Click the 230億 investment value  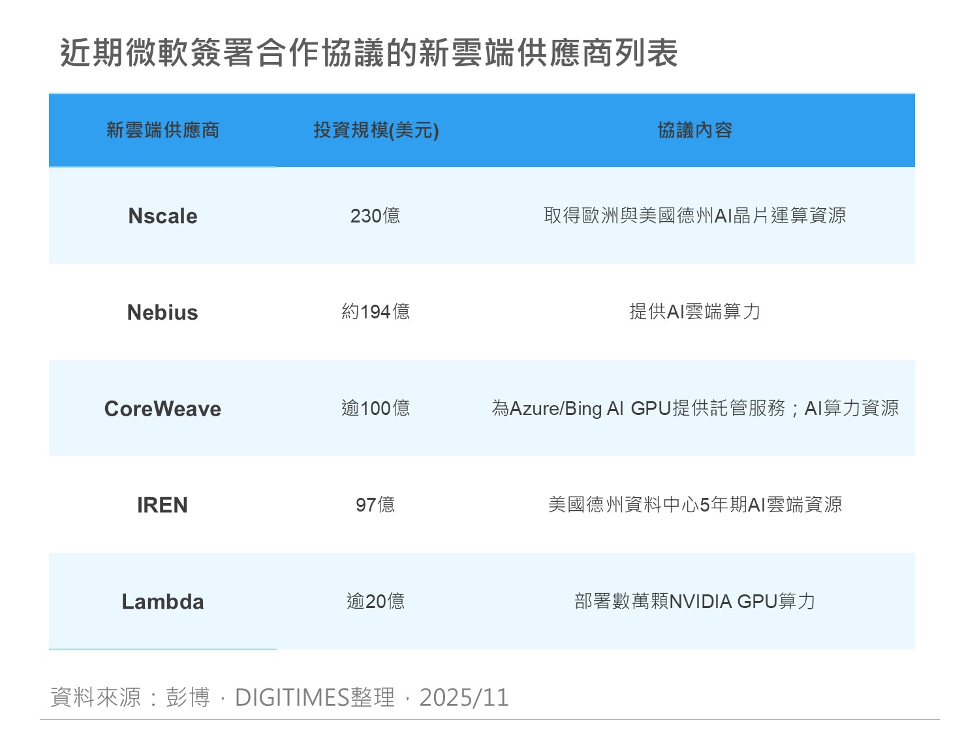pos(375,216)
